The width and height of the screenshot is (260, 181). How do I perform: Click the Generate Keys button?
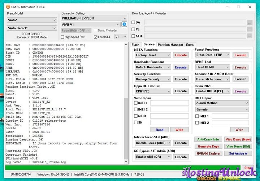(208, 146)
